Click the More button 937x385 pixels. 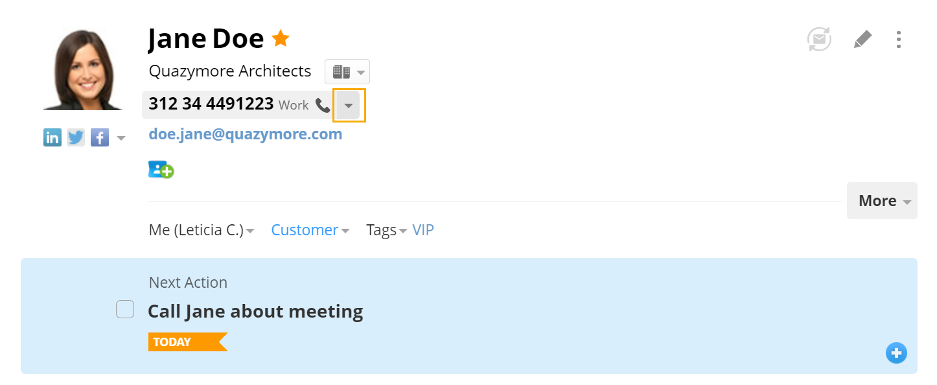[882, 201]
